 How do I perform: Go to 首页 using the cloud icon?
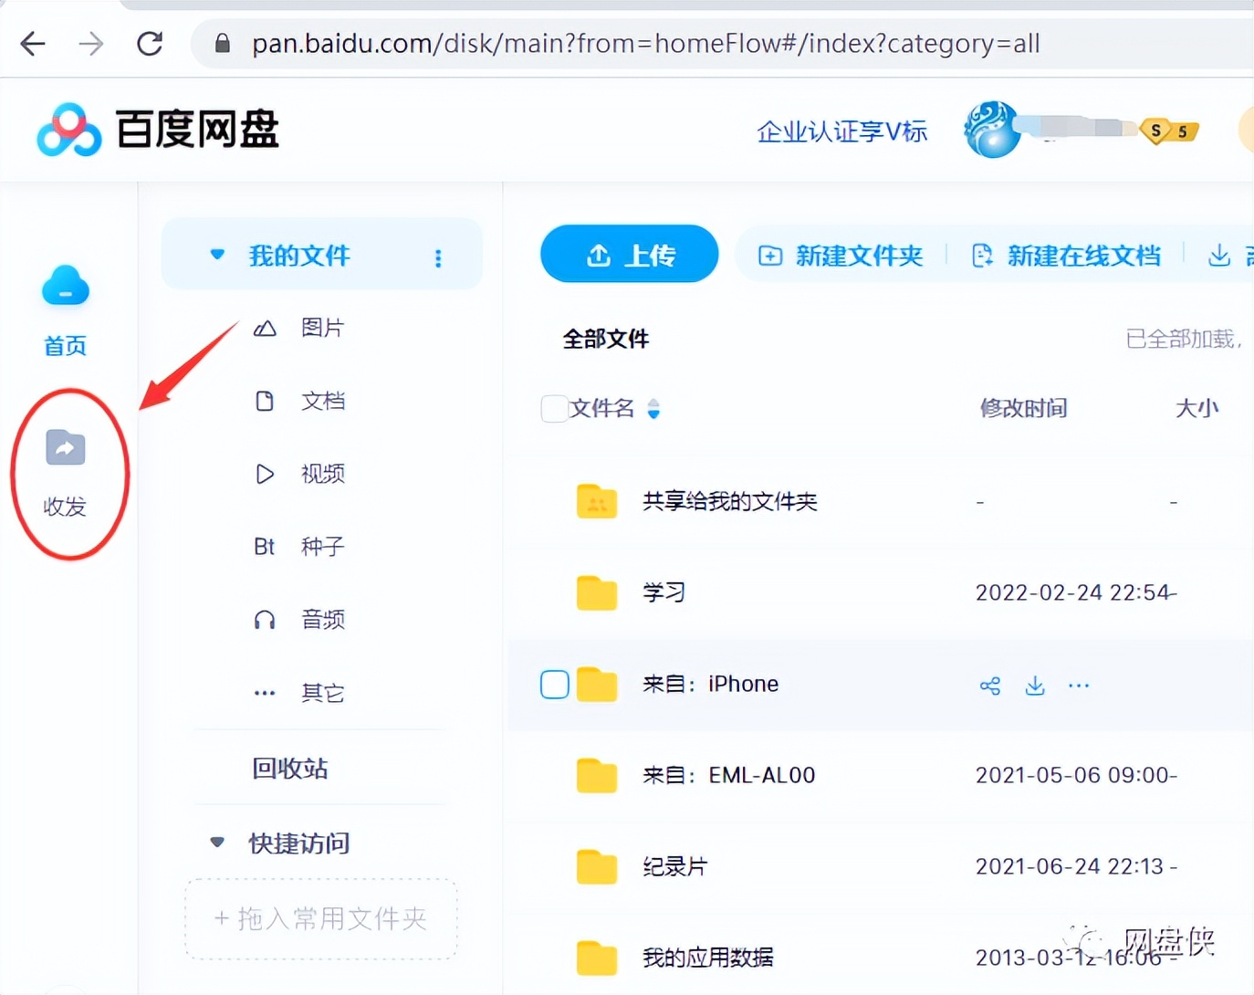(64, 286)
